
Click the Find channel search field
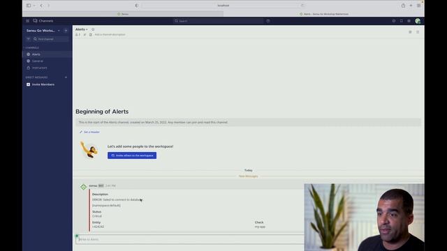[51, 39]
